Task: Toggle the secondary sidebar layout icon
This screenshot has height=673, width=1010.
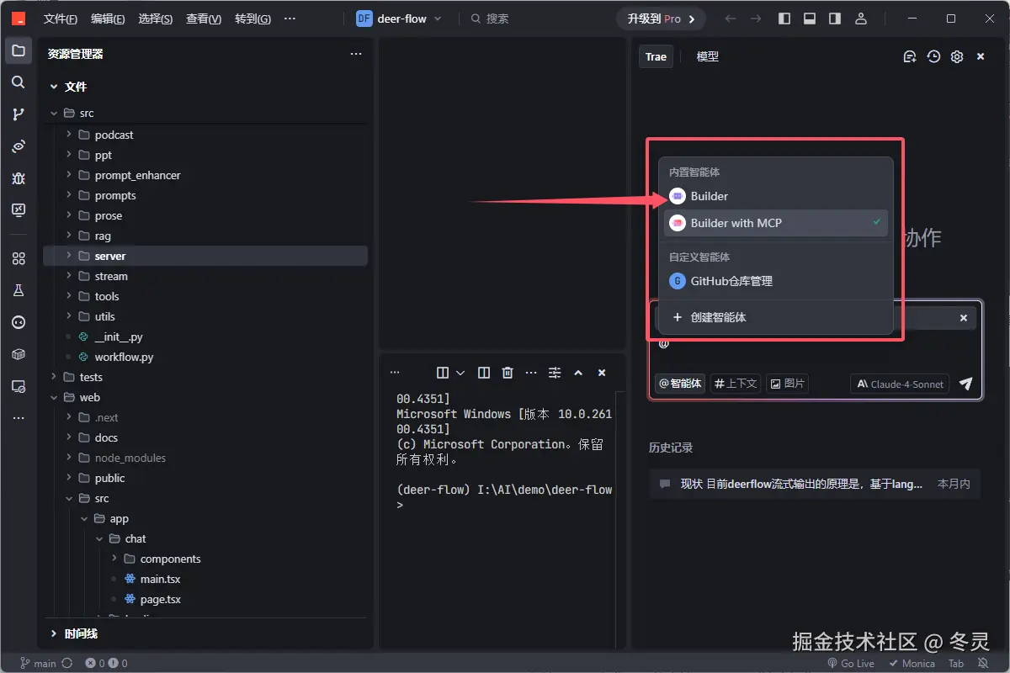Action: pyautogui.click(x=835, y=19)
